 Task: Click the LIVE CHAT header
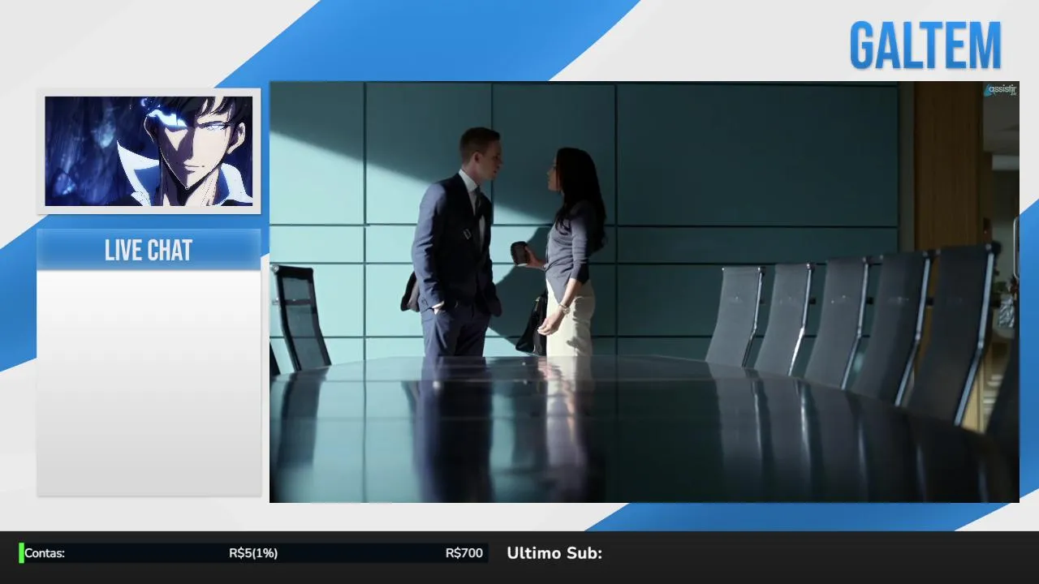[x=149, y=250]
